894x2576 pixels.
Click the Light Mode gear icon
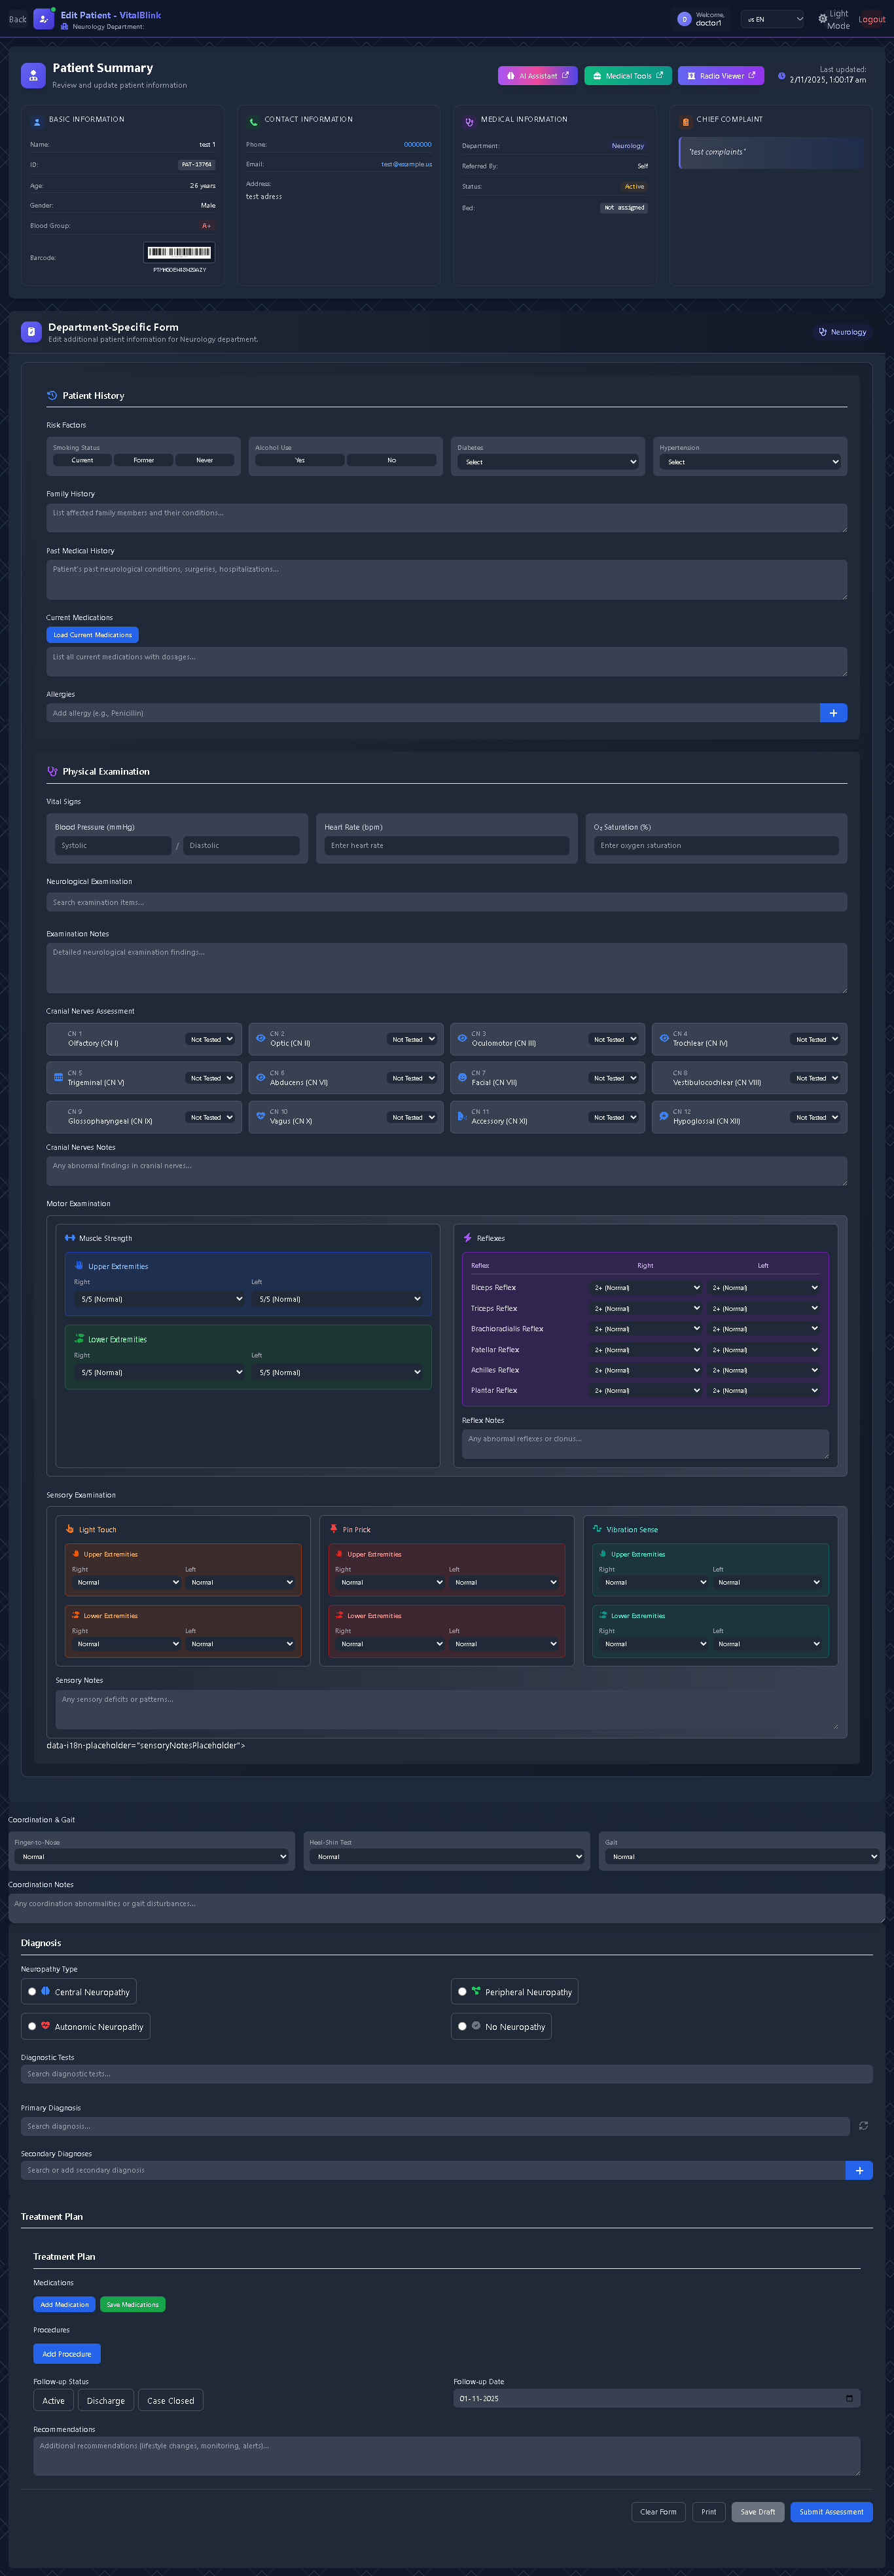pyautogui.click(x=822, y=19)
